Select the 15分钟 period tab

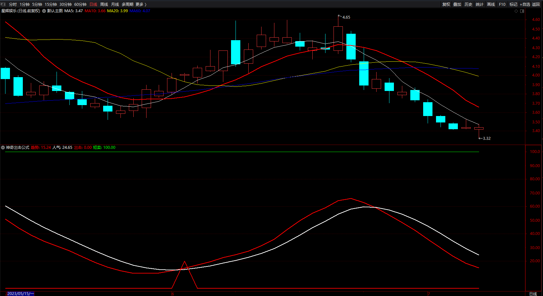point(51,4)
